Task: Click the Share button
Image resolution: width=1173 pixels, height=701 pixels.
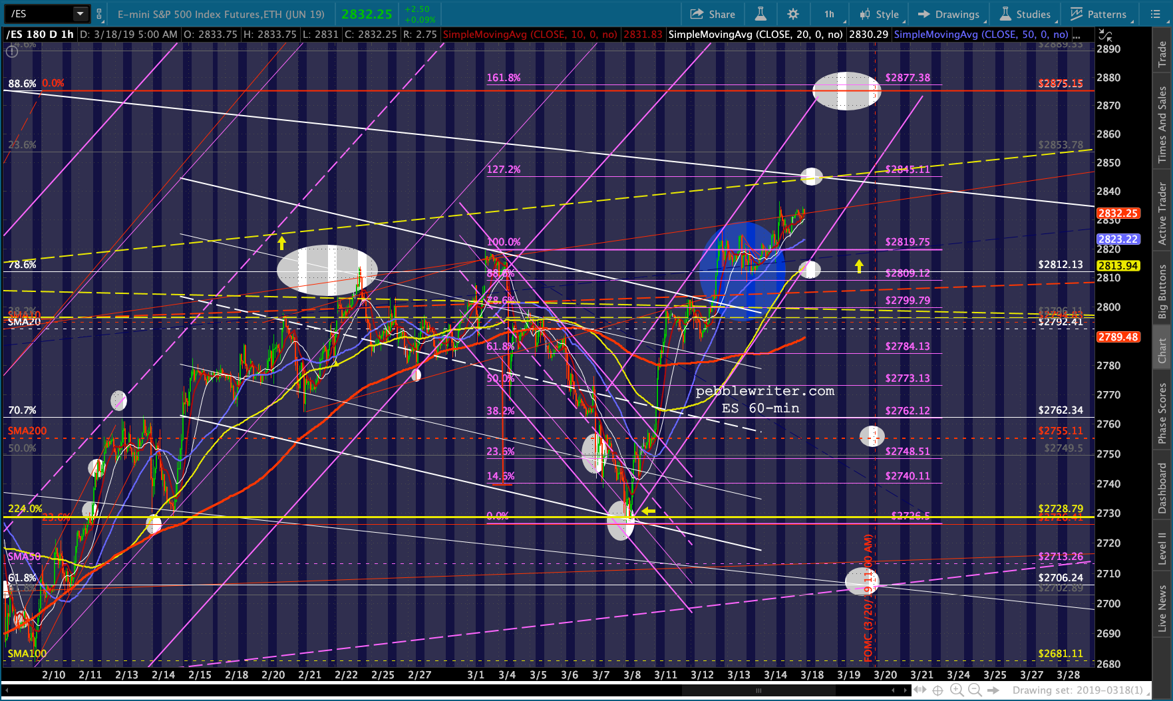Action: 713,14
